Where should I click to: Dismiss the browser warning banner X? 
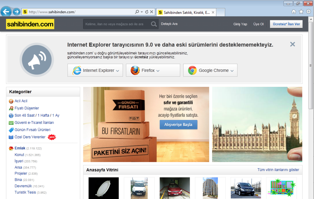293,44
